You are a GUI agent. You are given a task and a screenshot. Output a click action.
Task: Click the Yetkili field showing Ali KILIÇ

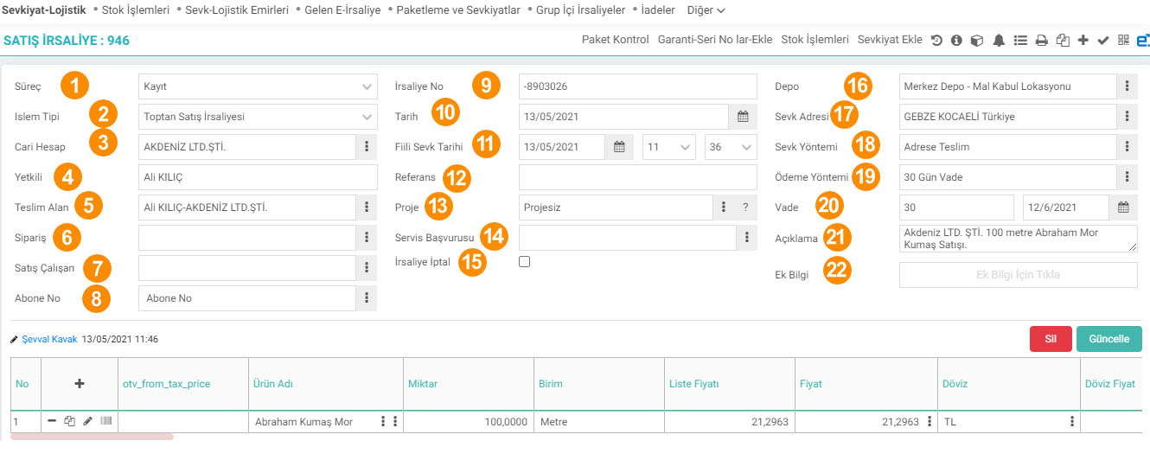point(258,176)
